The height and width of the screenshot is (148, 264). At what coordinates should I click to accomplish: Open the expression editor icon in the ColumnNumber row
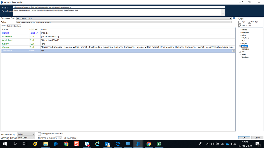234,51
